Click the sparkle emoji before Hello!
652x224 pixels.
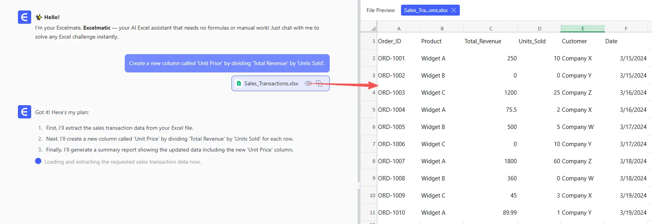tap(39, 17)
